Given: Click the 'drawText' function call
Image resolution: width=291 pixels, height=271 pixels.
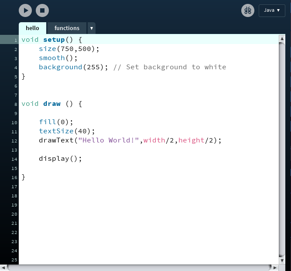Looking at the screenshot, I should (x=56, y=140).
